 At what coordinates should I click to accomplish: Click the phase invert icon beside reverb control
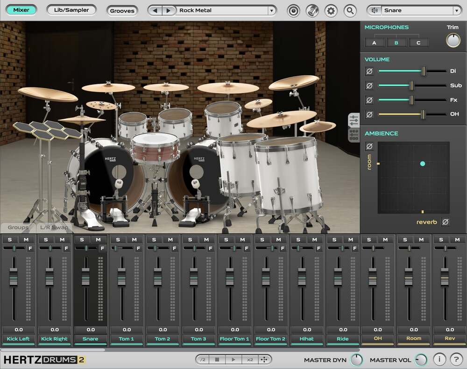[x=445, y=221]
